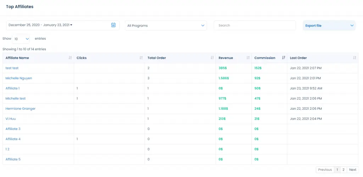Screen dimensions: 363x177
Task: Select commission value 152$
Action: click(x=258, y=68)
